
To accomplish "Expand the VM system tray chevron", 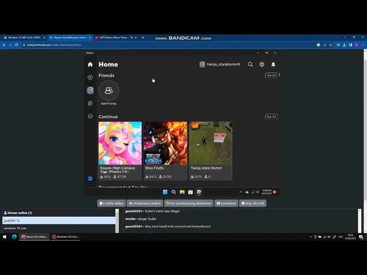I will point(240,192).
